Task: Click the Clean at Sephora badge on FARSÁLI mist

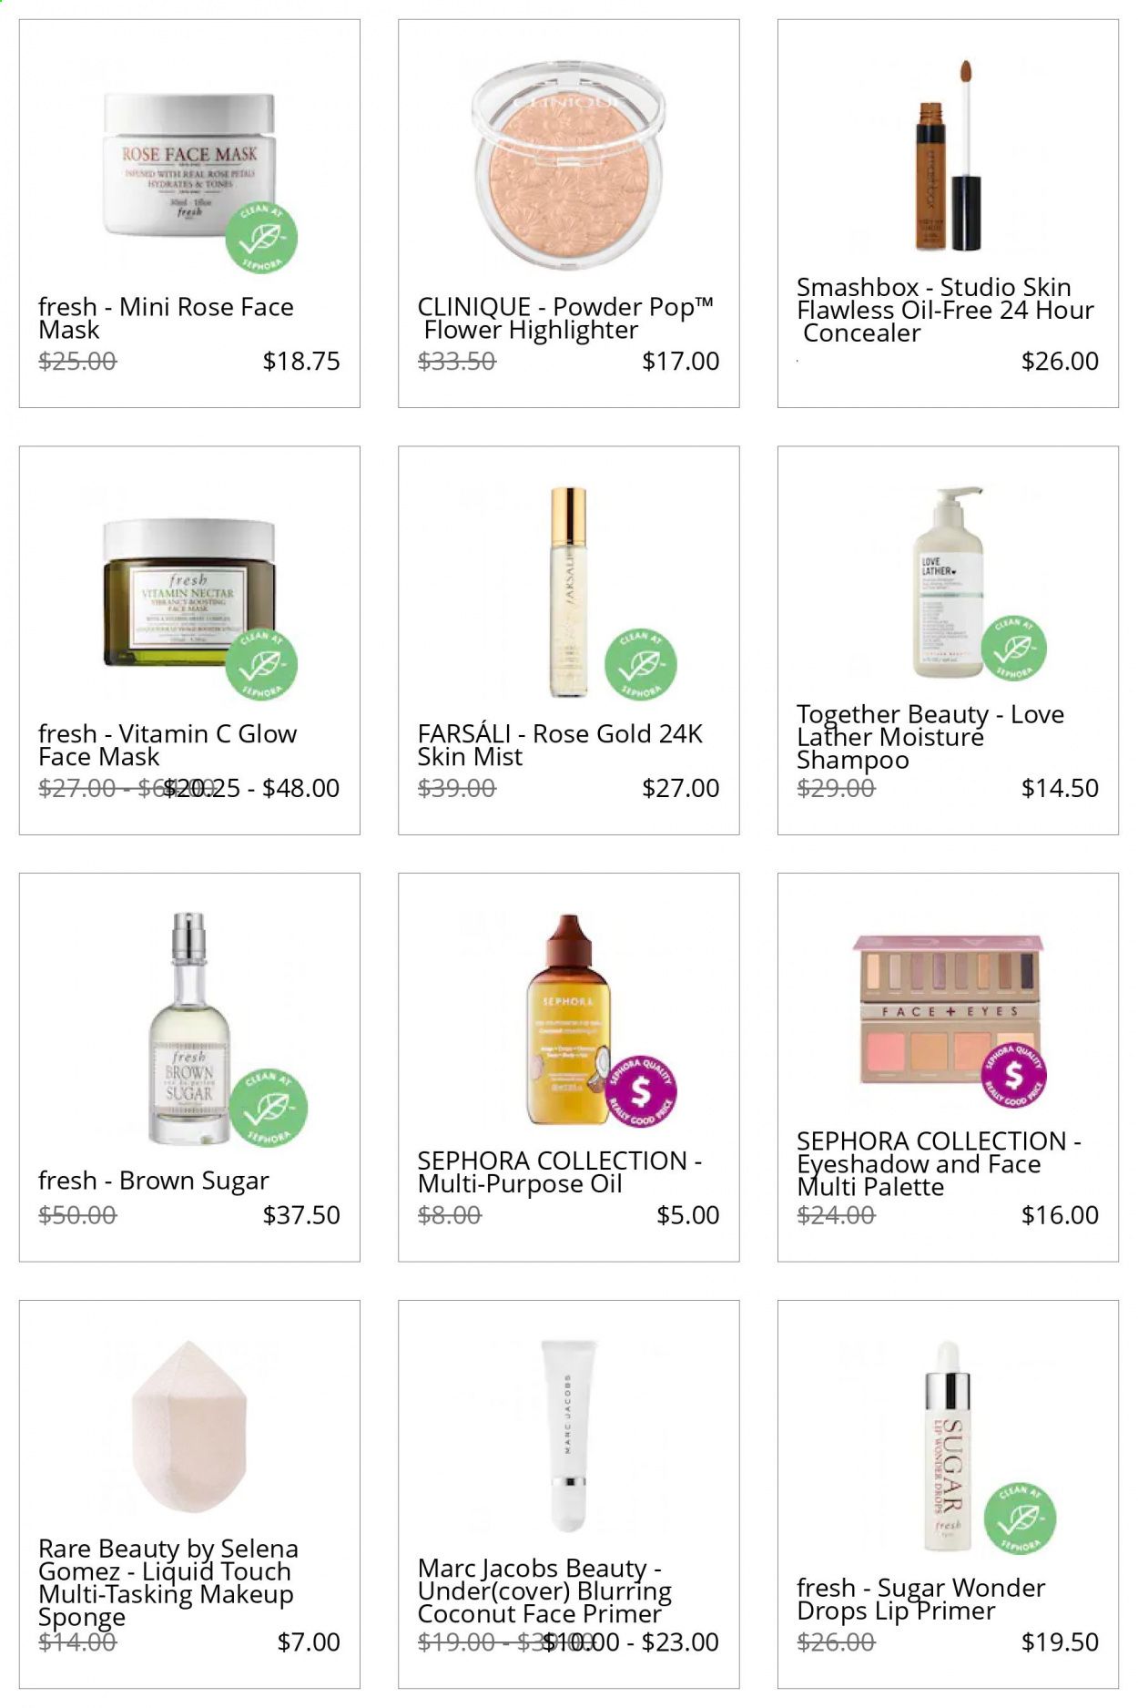Action: point(641,665)
